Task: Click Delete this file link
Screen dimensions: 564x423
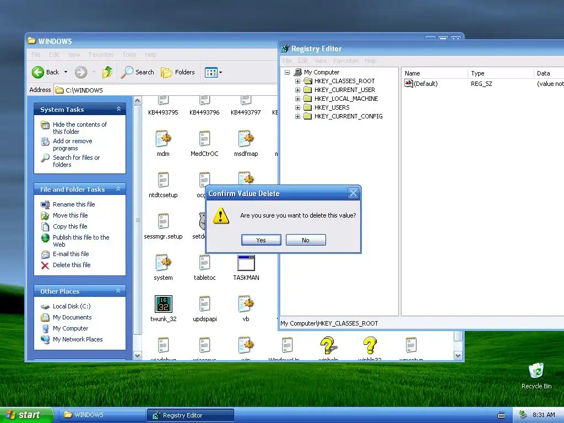Action: click(72, 265)
